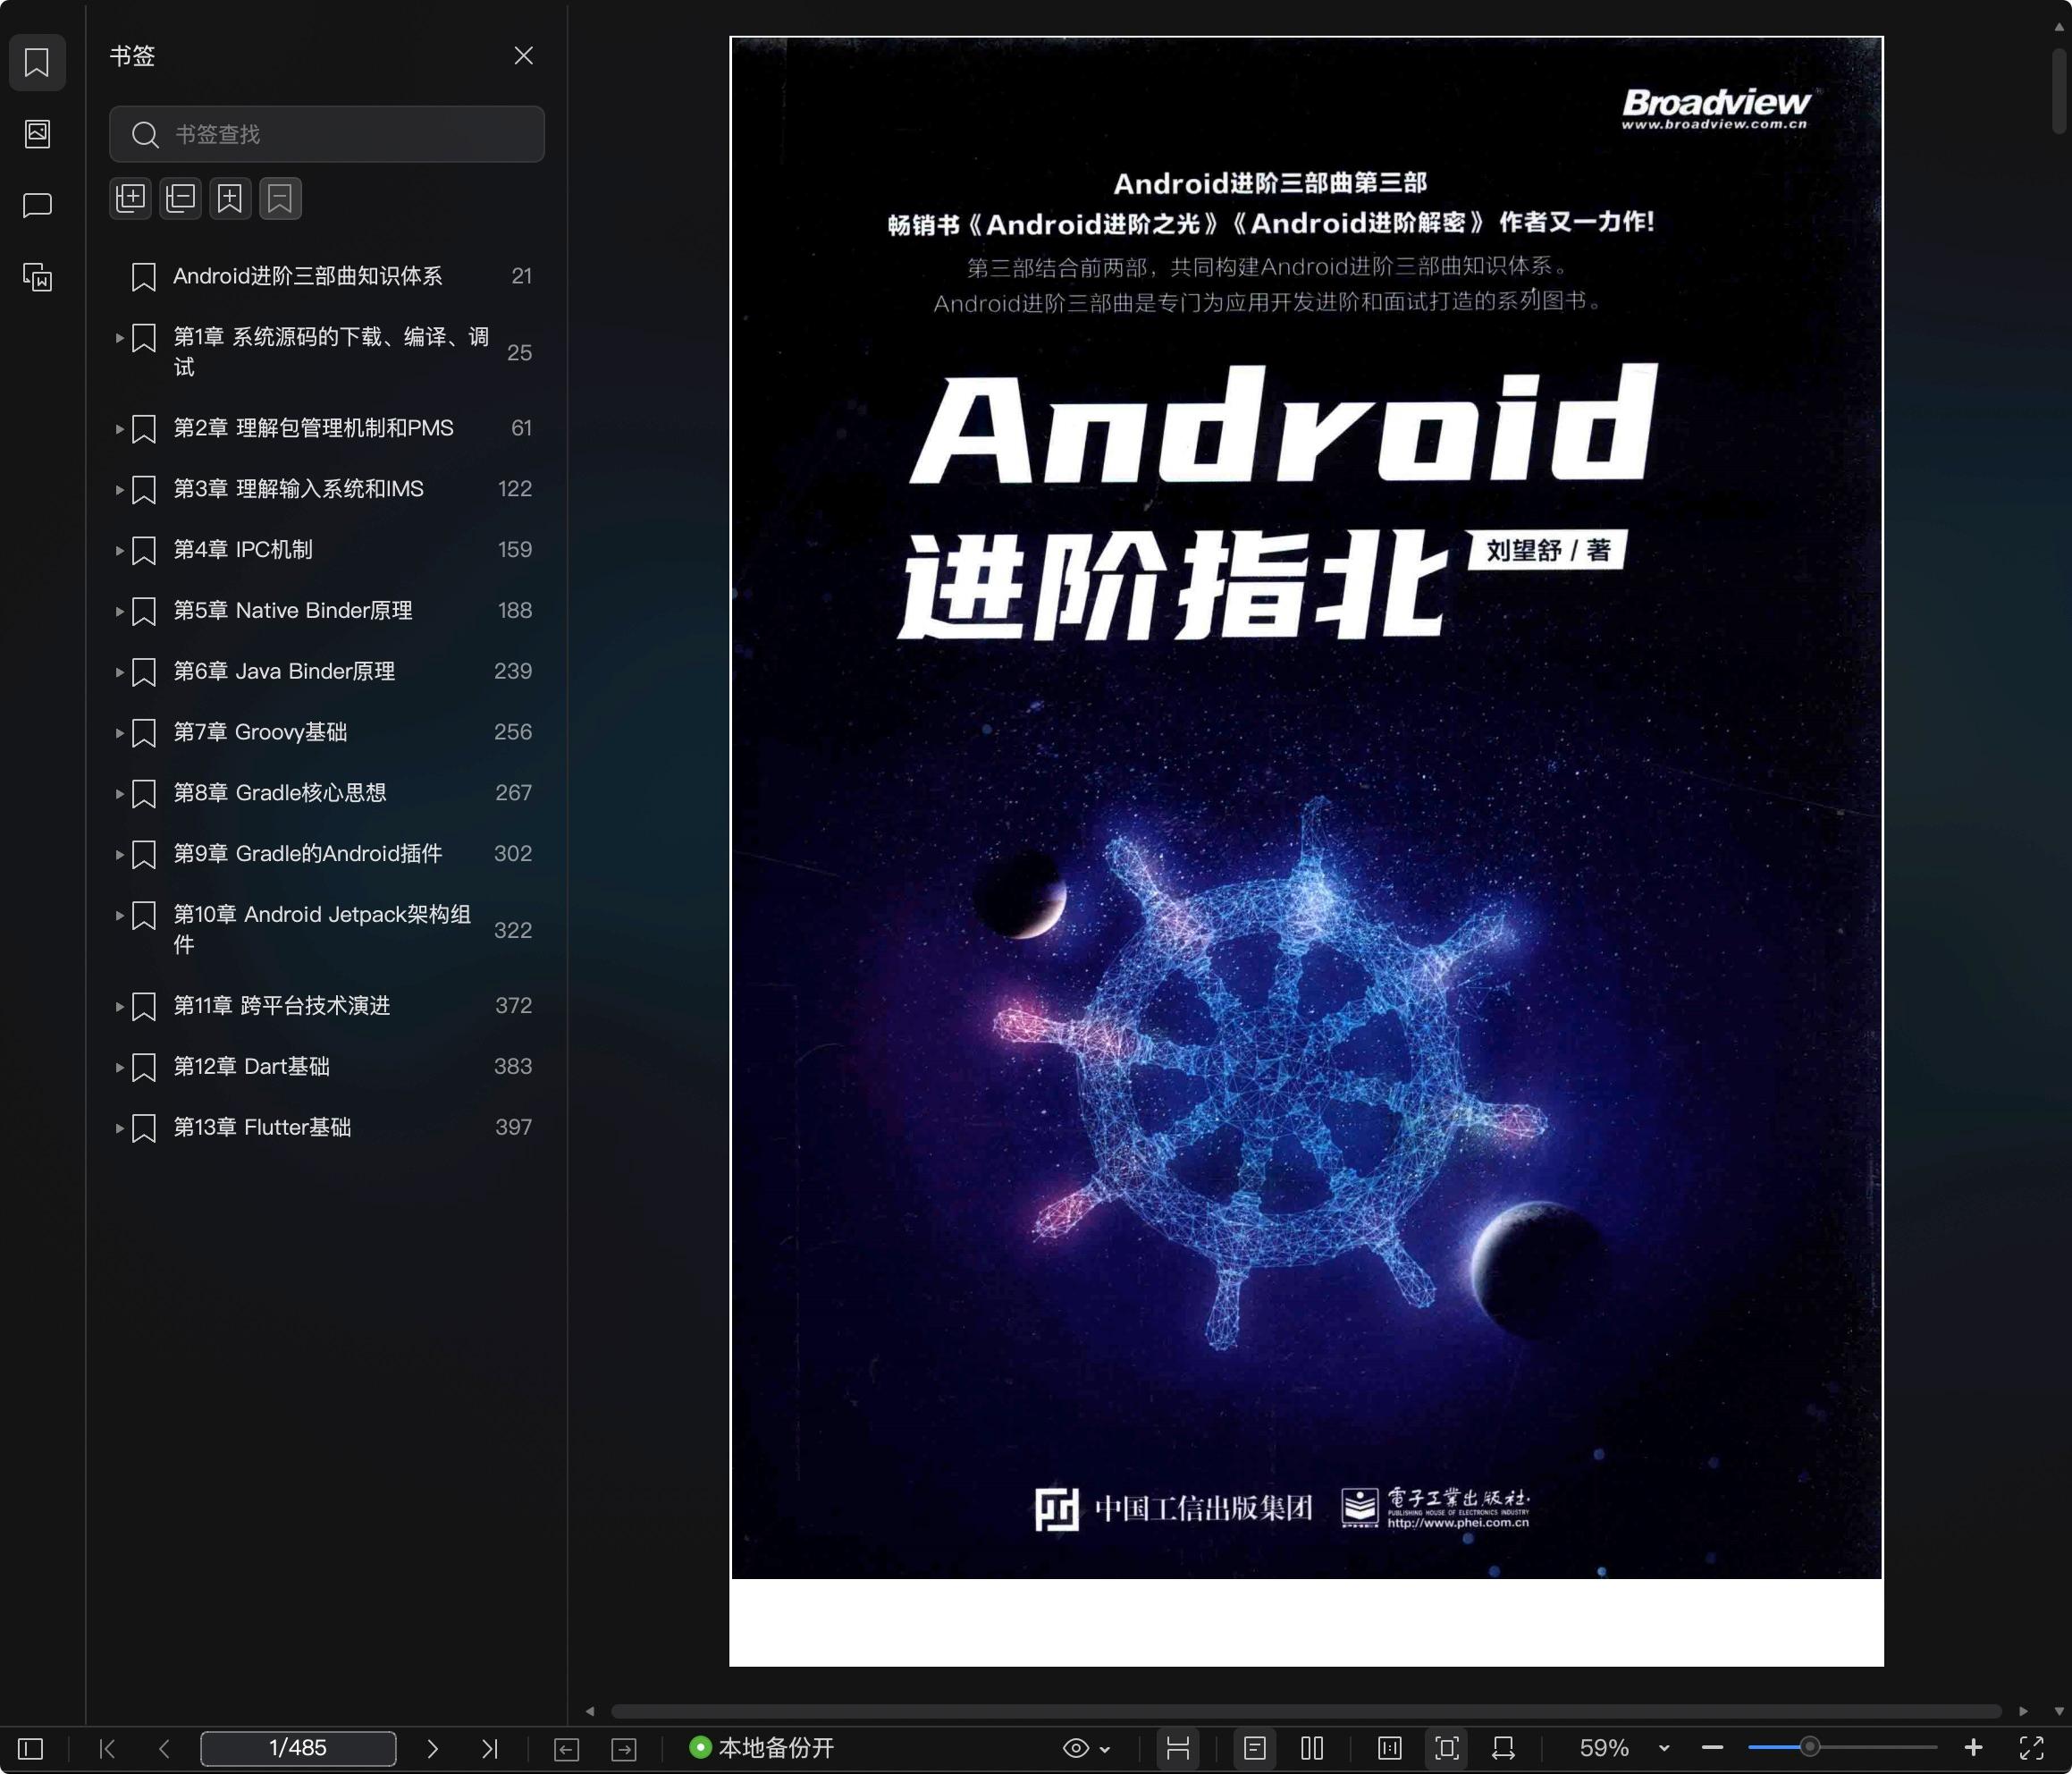Toggle continuous scrolling mode icon
Image resolution: width=2072 pixels, height=1774 pixels.
point(1178,1748)
